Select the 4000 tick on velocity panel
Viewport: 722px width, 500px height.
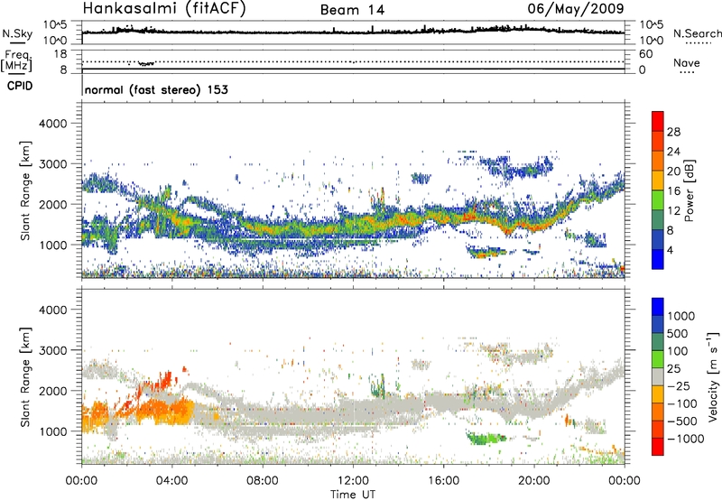point(52,310)
